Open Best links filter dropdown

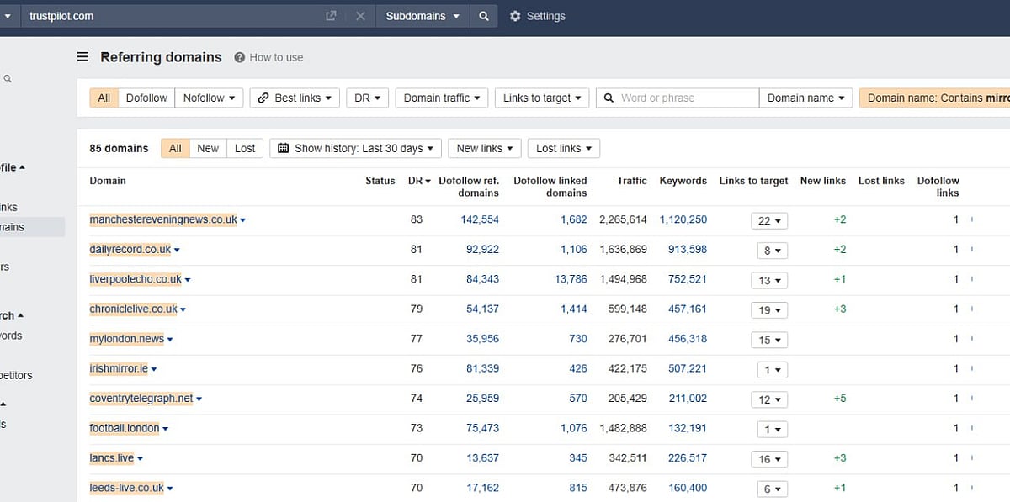pos(295,98)
